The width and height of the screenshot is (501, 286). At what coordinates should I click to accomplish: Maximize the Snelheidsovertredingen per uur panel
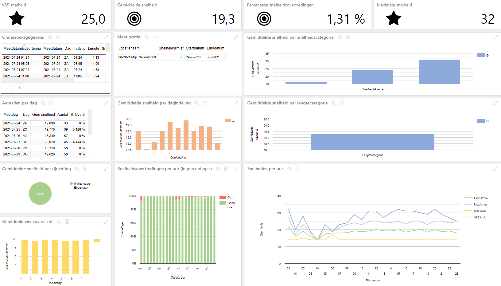pyautogui.click(x=236, y=169)
